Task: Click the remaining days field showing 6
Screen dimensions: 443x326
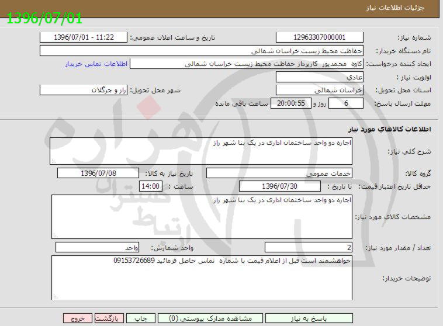Action: tap(346, 103)
